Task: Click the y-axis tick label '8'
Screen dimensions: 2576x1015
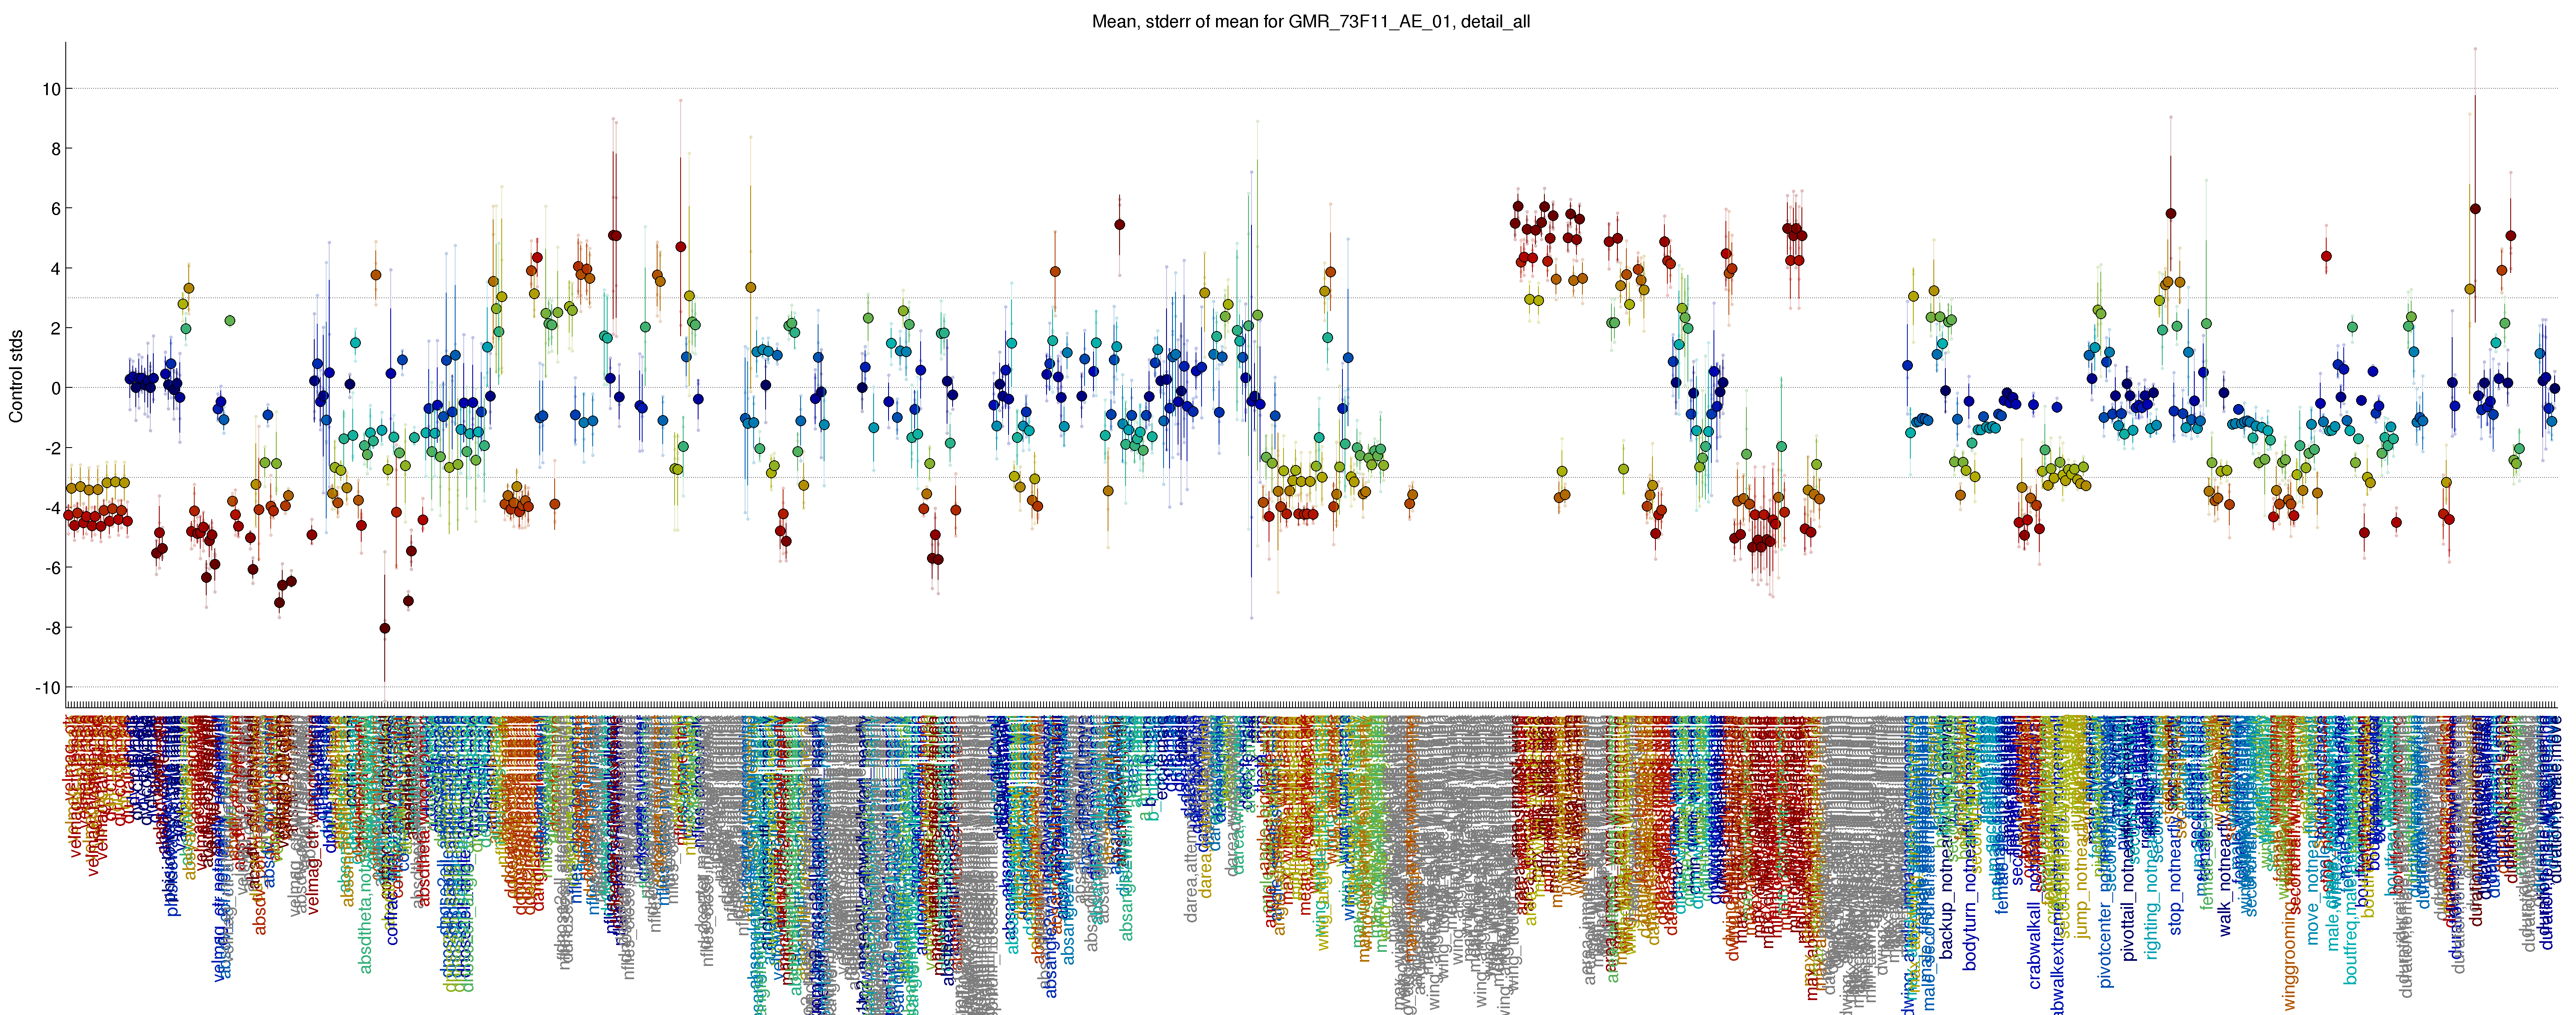Action: point(55,149)
